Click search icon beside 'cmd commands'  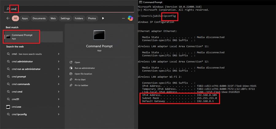pos(8,84)
